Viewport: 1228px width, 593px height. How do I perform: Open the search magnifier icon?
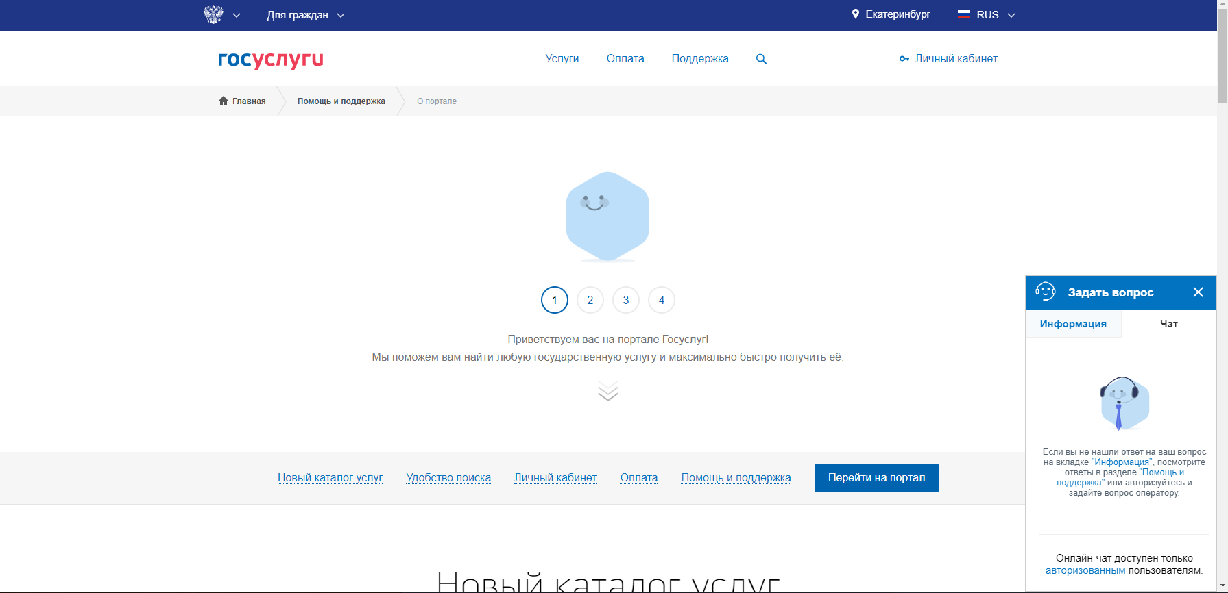point(761,59)
